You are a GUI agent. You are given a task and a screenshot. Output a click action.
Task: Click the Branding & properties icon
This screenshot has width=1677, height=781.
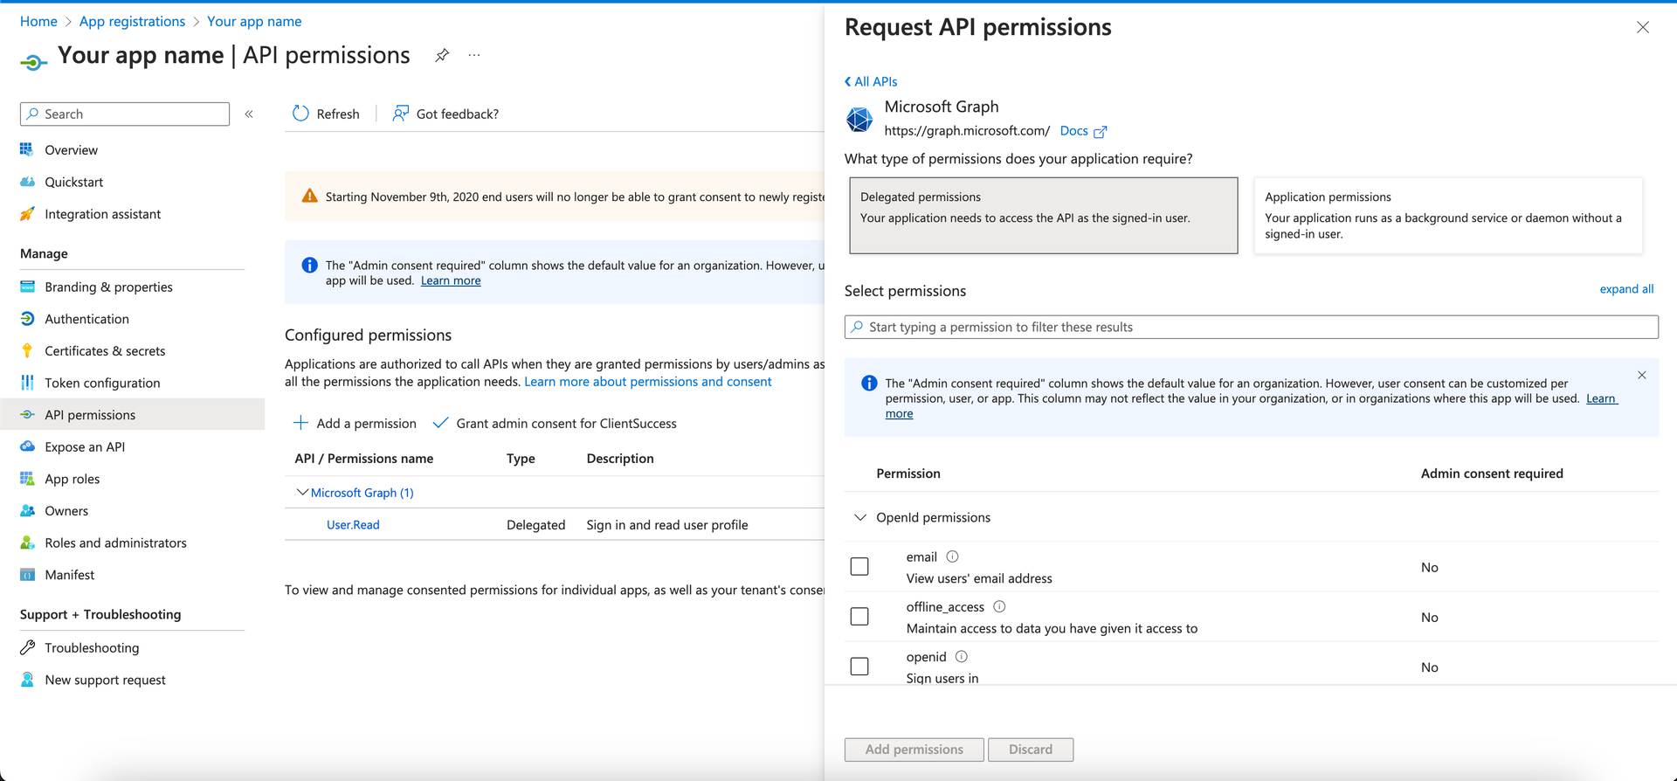coord(27,287)
